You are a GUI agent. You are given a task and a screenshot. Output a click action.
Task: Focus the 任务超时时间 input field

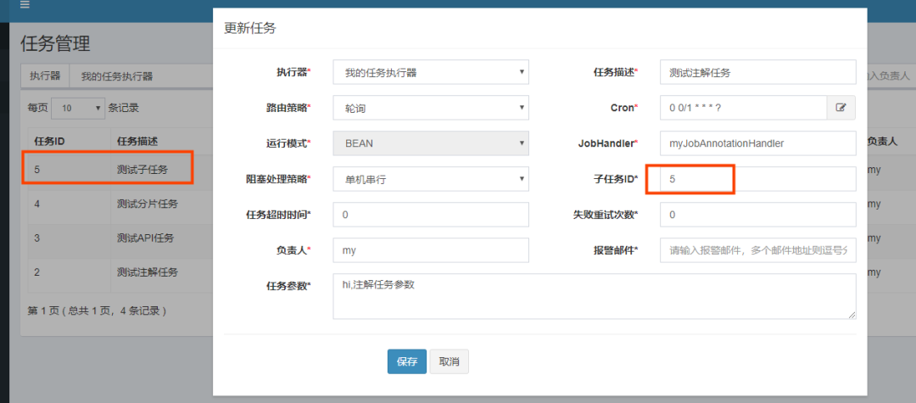point(431,215)
